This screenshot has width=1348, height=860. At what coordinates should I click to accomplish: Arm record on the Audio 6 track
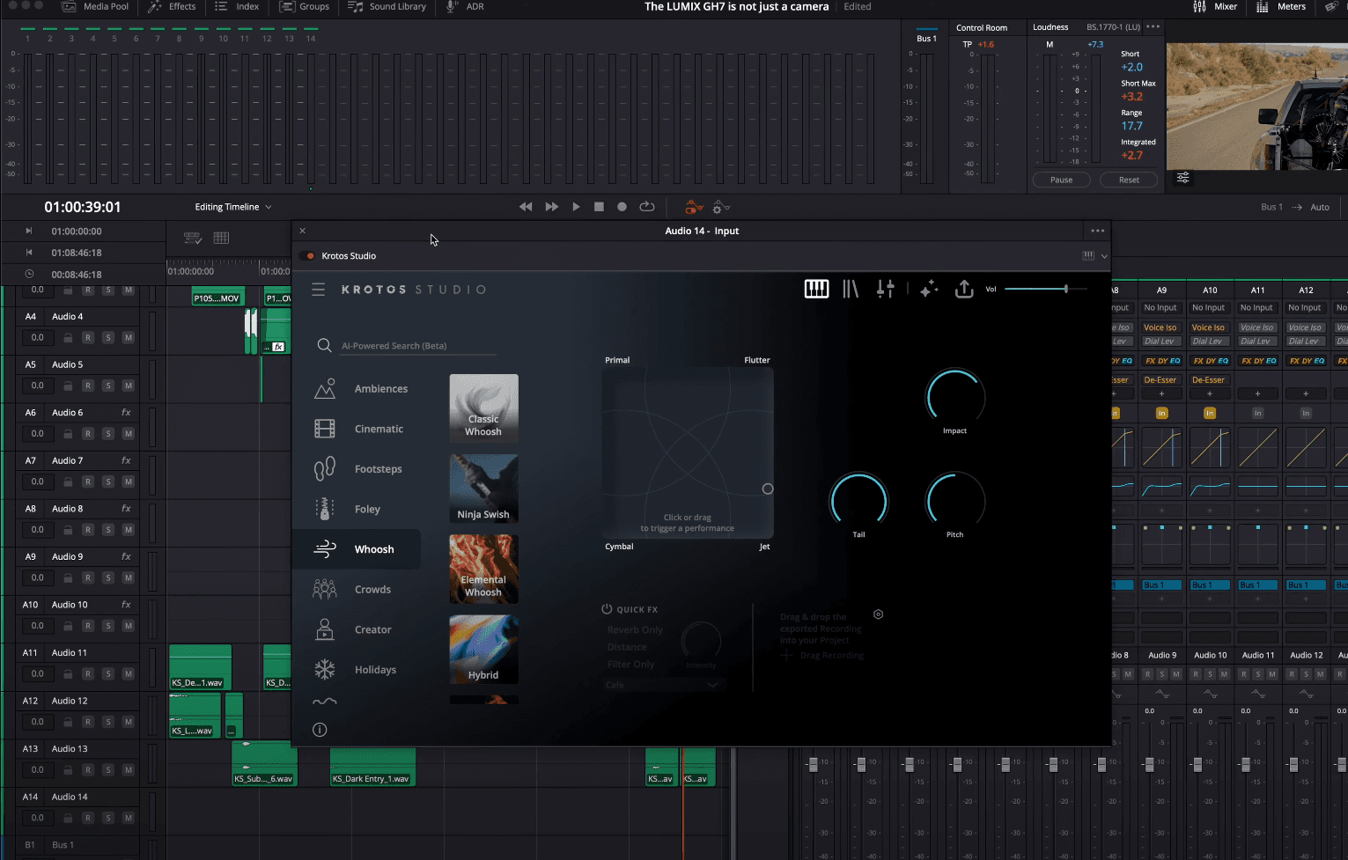click(88, 433)
